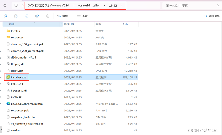Open the 名称 column filter dropdown arrow

61,24
